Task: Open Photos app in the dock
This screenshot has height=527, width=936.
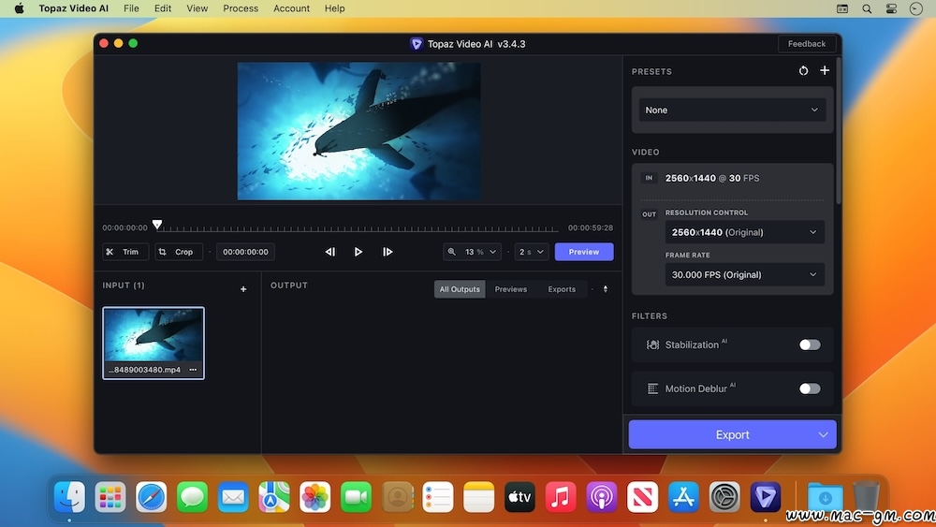Action: pos(314,496)
